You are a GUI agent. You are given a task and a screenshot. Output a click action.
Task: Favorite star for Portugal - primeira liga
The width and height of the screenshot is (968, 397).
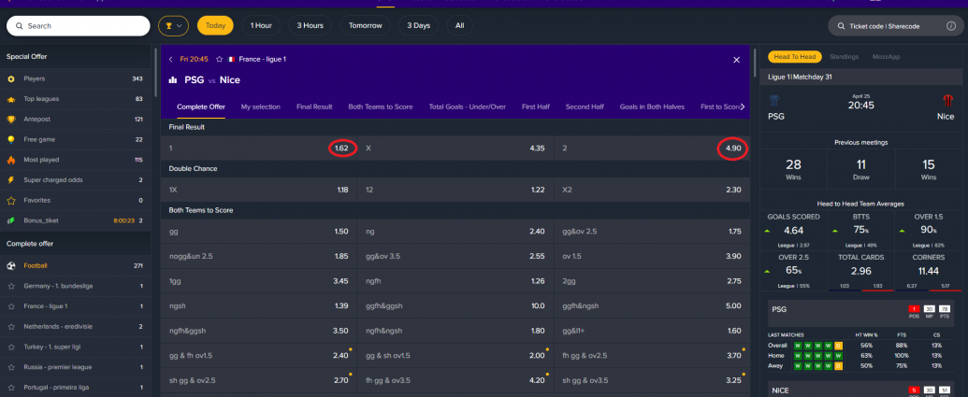pos(11,388)
